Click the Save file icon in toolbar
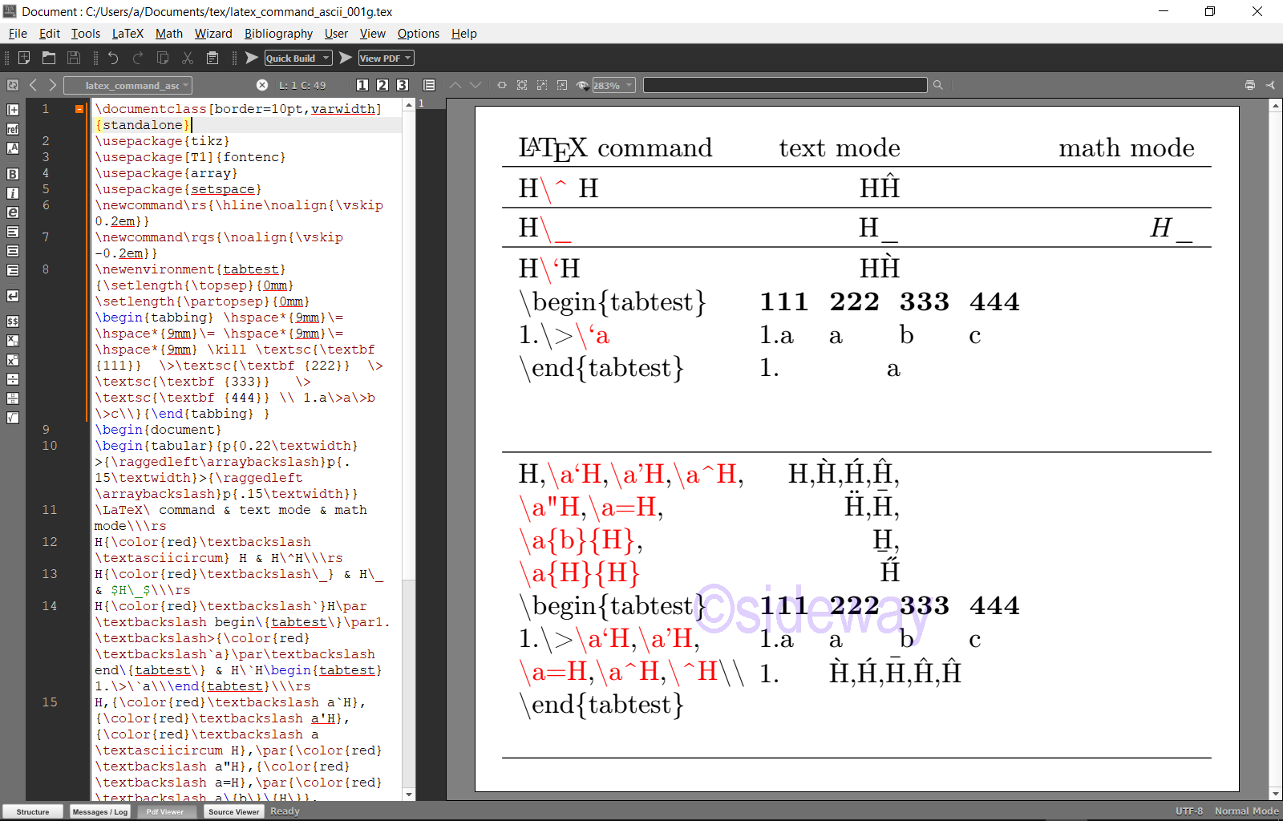 (74, 58)
